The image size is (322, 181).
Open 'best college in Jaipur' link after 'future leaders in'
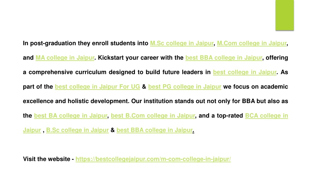245,72
